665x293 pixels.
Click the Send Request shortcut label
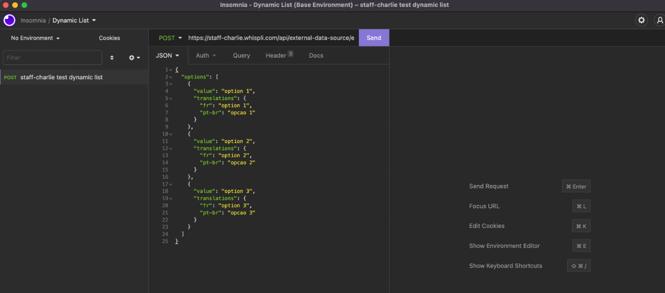point(489,186)
